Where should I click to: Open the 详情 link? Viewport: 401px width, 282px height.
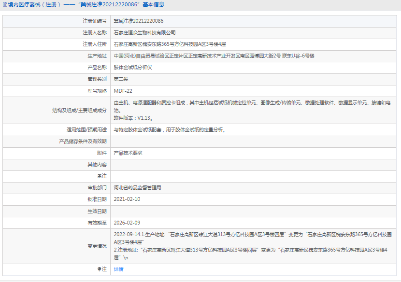click(x=118, y=269)
